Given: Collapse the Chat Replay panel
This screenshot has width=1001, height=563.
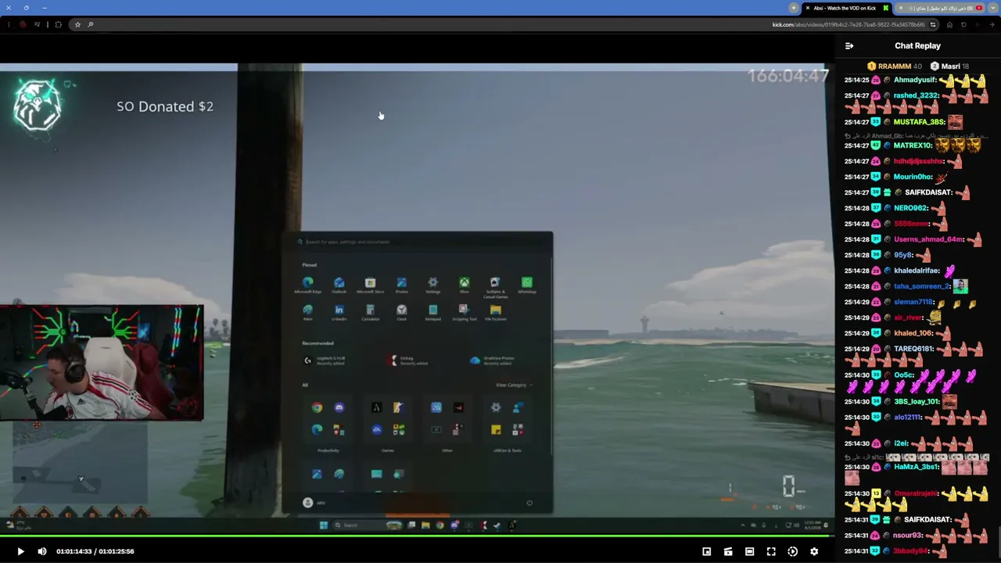Looking at the screenshot, I should (849, 46).
